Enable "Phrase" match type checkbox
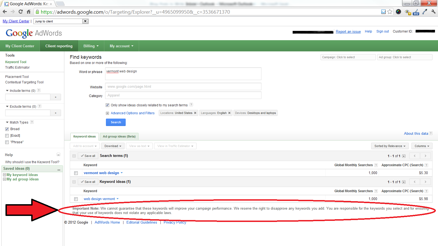This screenshot has height=246, width=438. (7, 142)
